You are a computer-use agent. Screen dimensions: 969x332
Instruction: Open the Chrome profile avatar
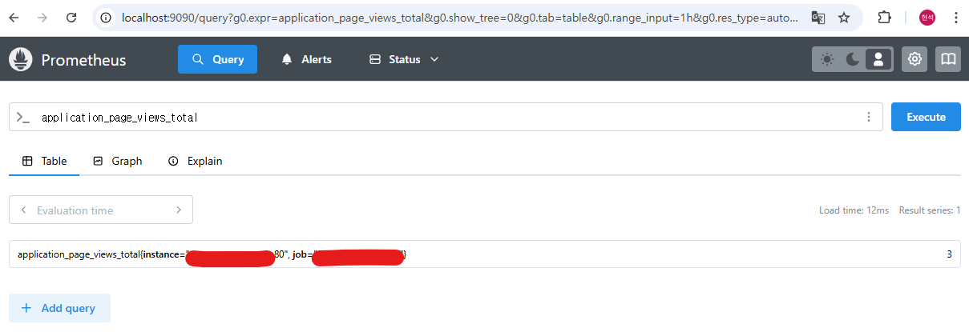click(x=927, y=17)
